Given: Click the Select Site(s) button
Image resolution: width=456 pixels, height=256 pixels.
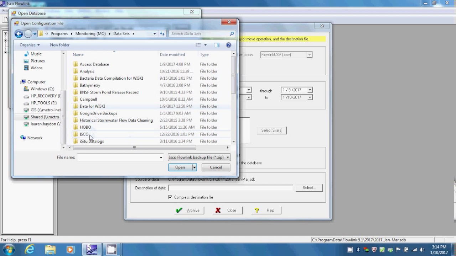Looking at the screenshot, I should 272,130.
